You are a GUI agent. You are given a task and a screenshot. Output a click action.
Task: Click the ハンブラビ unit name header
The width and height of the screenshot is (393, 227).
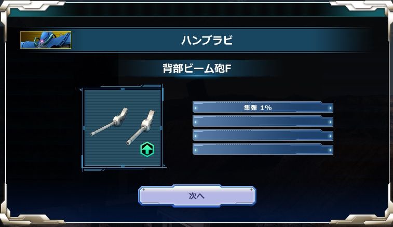point(207,40)
